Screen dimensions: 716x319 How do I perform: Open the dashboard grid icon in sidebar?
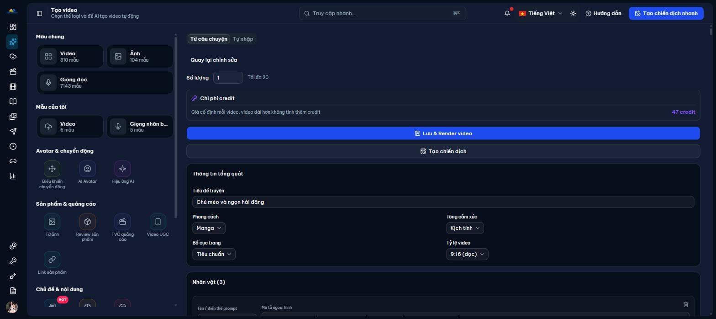tap(13, 27)
